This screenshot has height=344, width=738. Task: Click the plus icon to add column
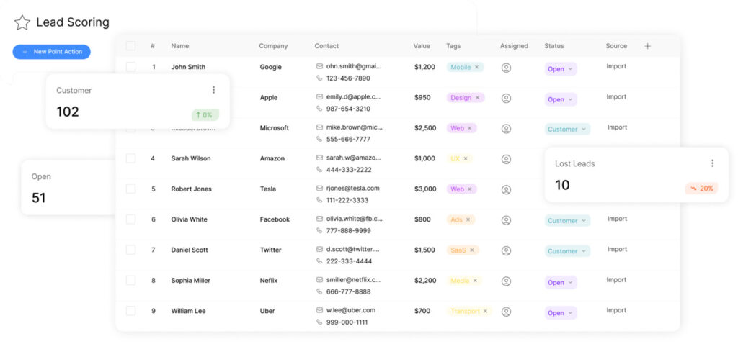point(647,46)
